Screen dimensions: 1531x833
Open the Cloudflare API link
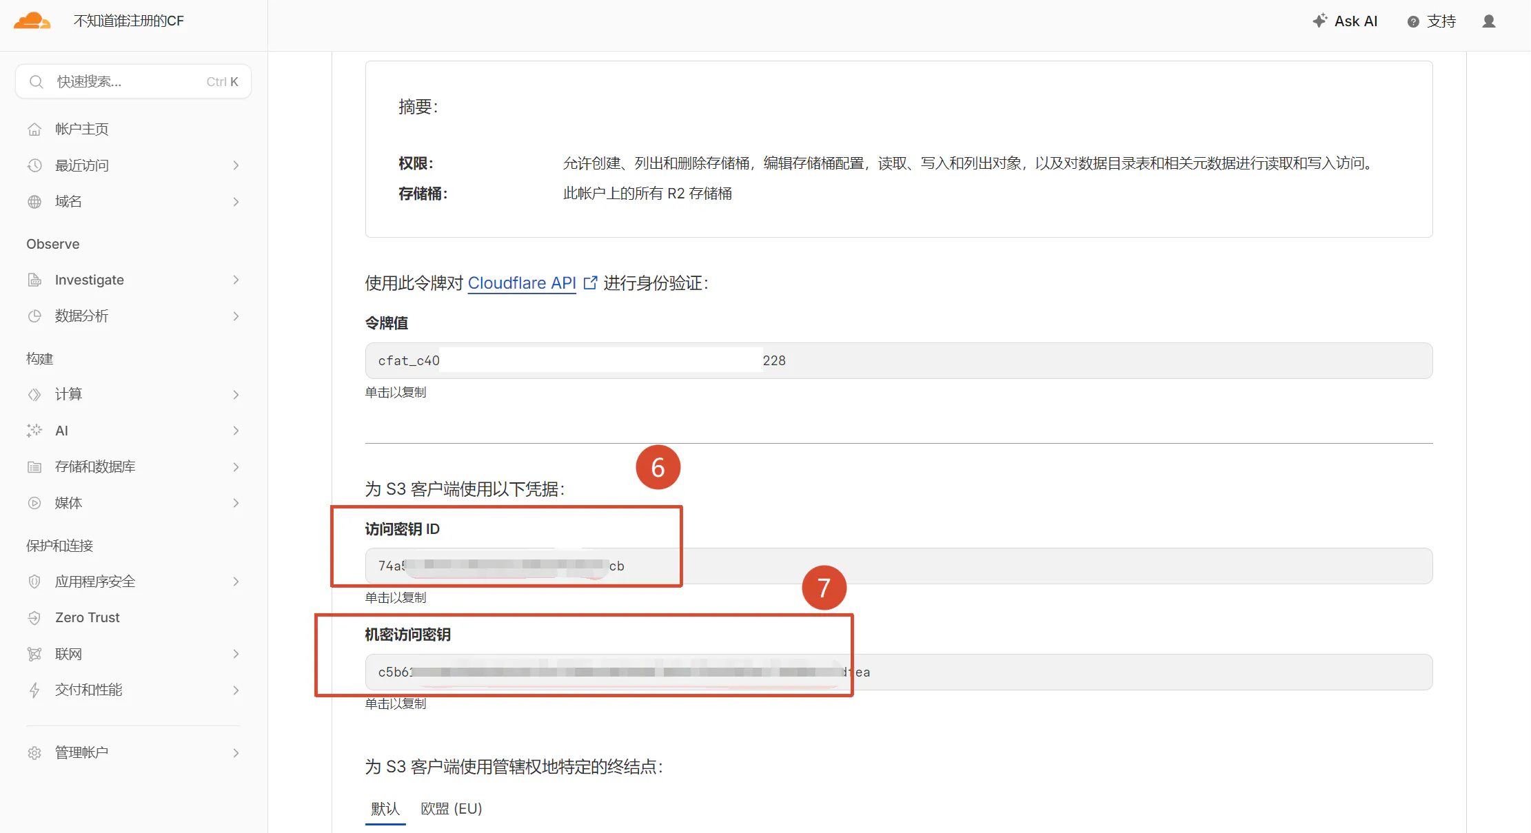point(522,283)
